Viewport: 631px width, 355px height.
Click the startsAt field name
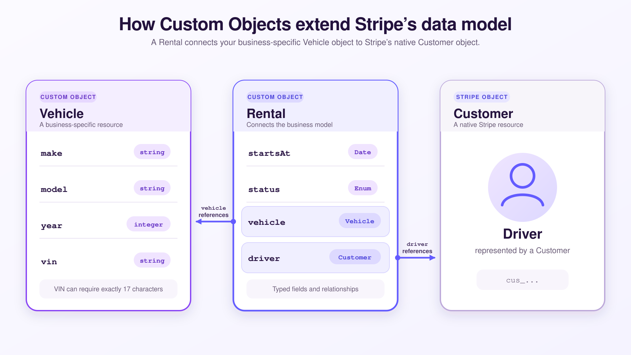(269, 154)
